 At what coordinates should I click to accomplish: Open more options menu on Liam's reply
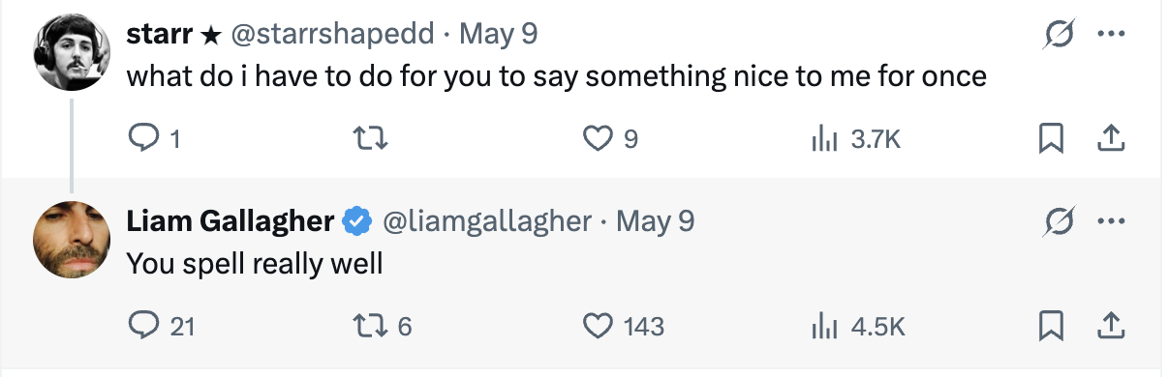[1110, 222]
